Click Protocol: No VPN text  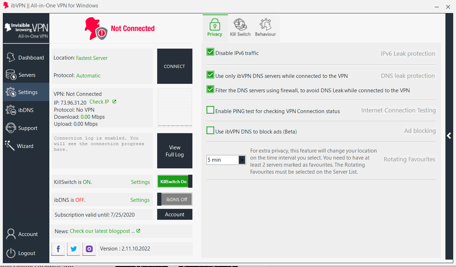74,110
